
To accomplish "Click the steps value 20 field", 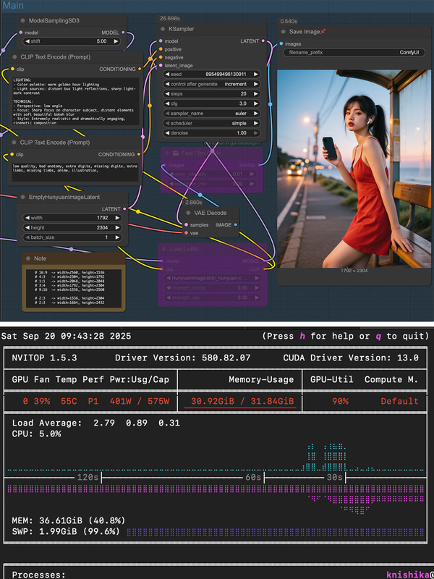I will pos(211,94).
